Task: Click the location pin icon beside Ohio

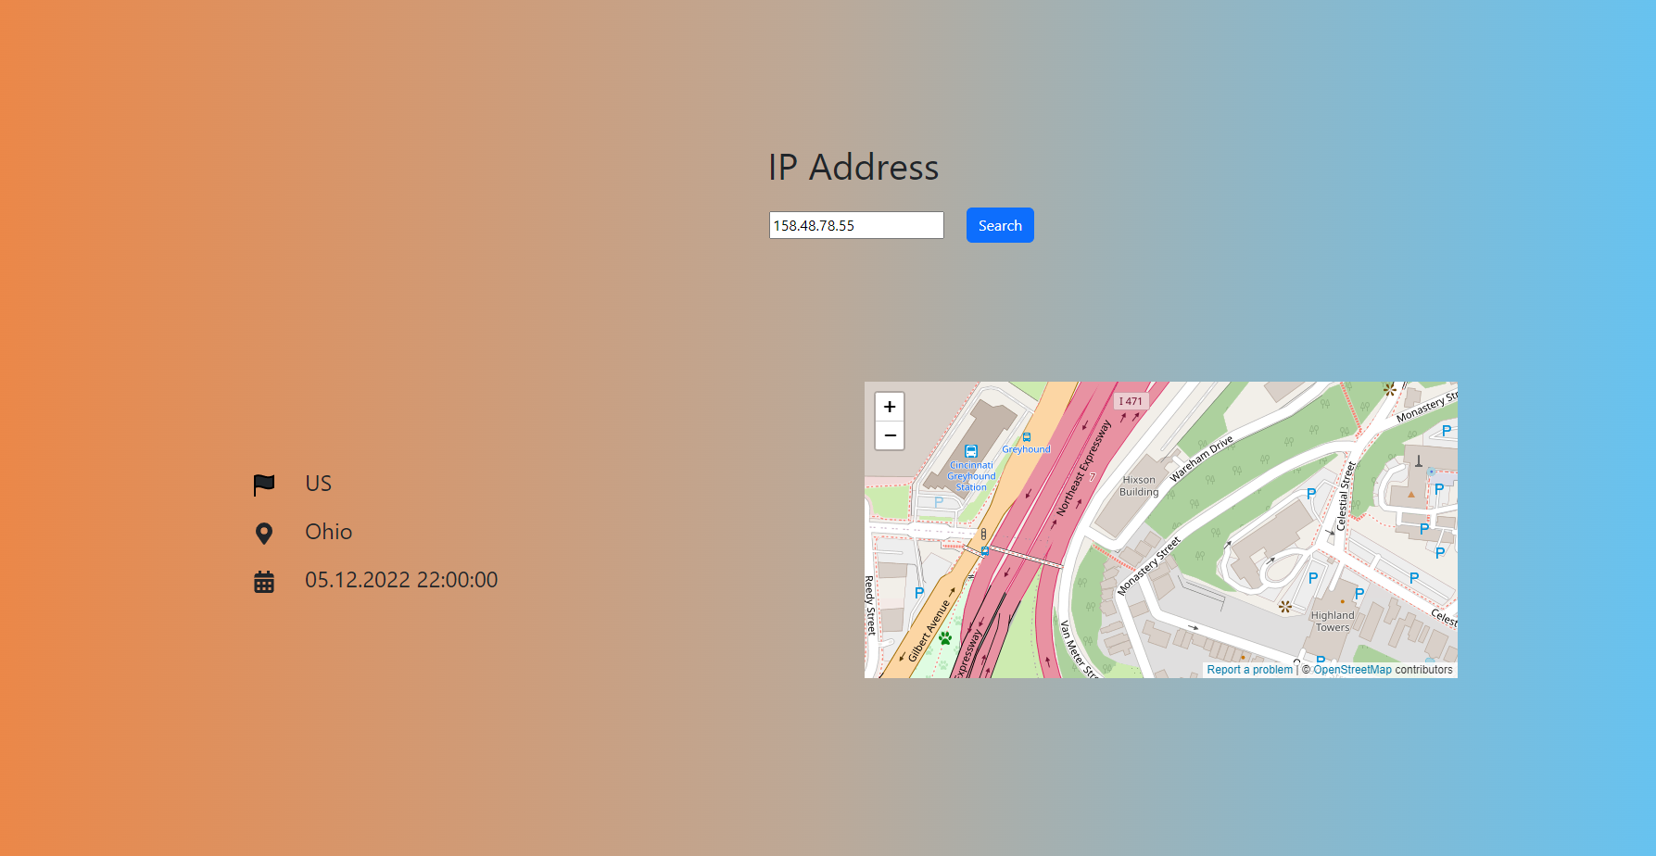Action: click(264, 533)
